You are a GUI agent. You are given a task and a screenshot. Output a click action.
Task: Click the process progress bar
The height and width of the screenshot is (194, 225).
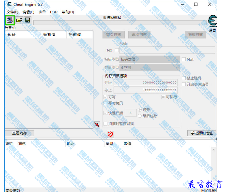pos(120,23)
